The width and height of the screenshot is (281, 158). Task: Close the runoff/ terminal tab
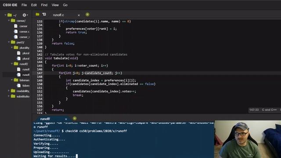[x=66, y=119]
